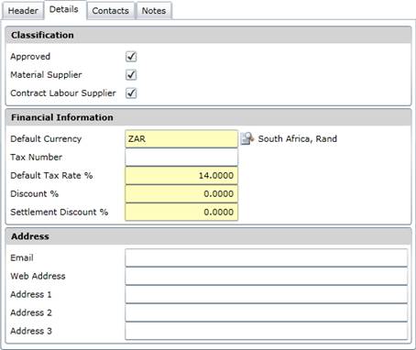Select the Details tab
This screenshot has width=416, height=350.
(64, 10)
